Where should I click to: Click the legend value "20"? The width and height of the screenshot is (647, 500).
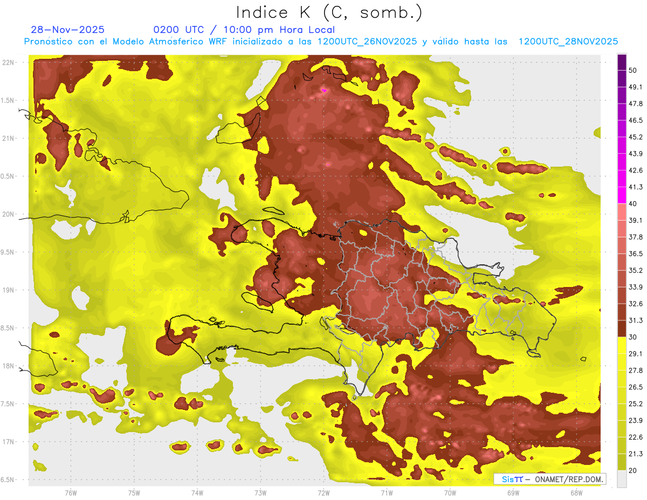(634, 470)
